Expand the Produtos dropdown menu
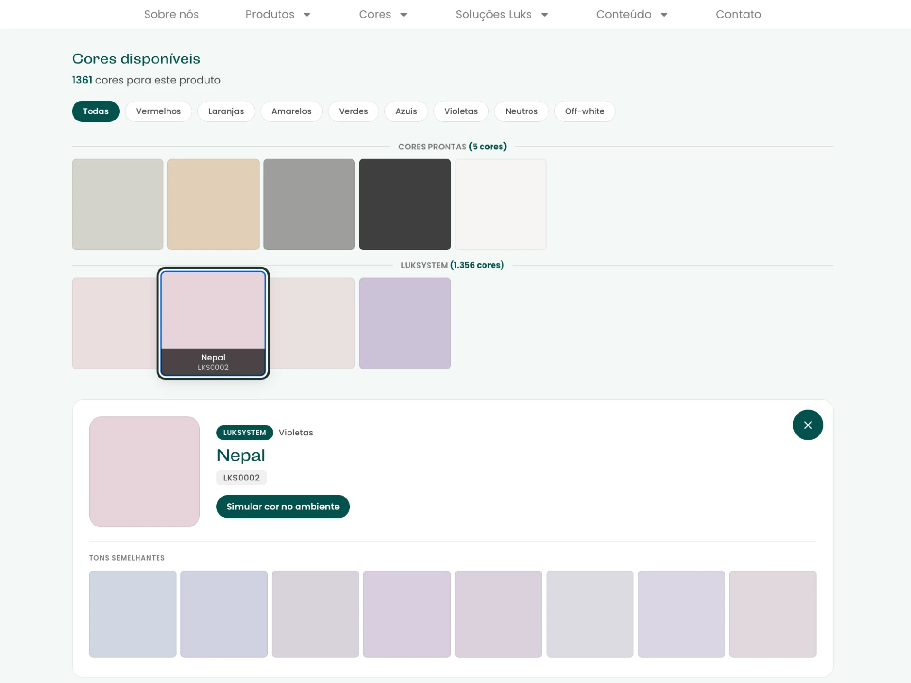Image resolution: width=911 pixels, height=683 pixels. click(x=278, y=14)
